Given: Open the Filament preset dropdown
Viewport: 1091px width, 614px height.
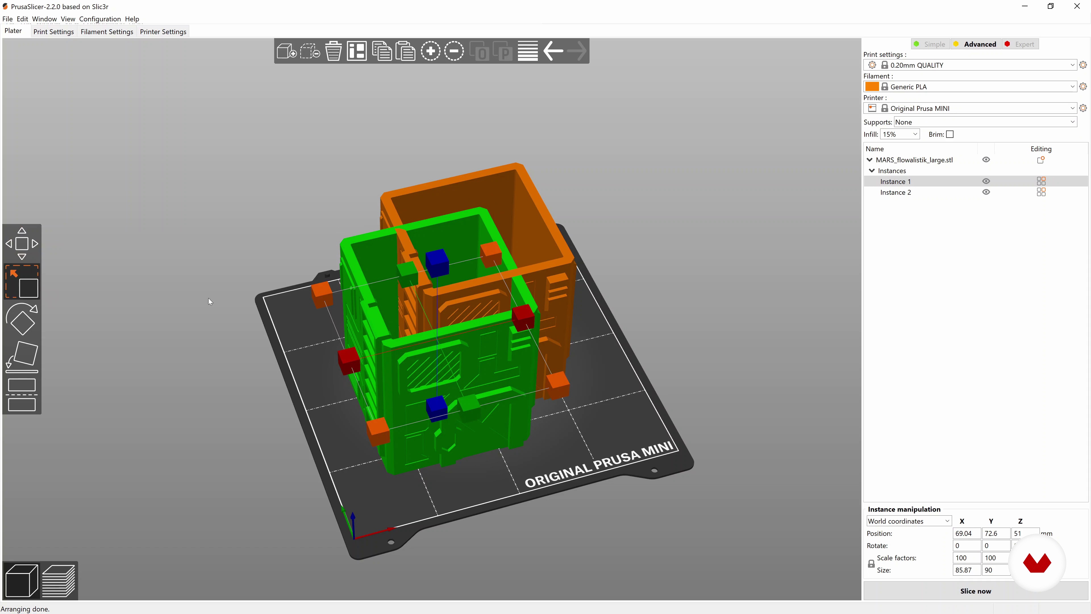Looking at the screenshot, I should 970,86.
